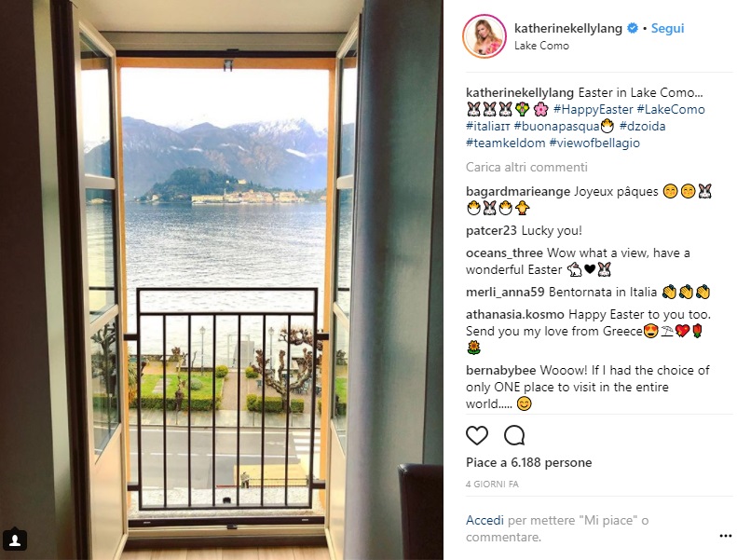Screen dimensions: 737x560
Task: Open the #teamkeldom hashtag
Action: pos(506,143)
